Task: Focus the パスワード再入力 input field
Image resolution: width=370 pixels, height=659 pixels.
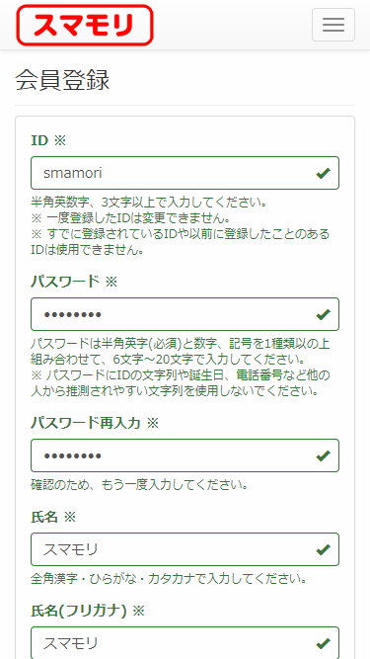Action: (185, 455)
